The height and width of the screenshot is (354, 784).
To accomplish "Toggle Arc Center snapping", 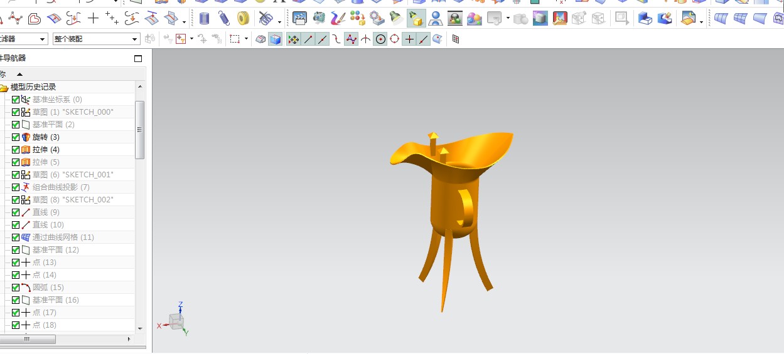I will 380,39.
